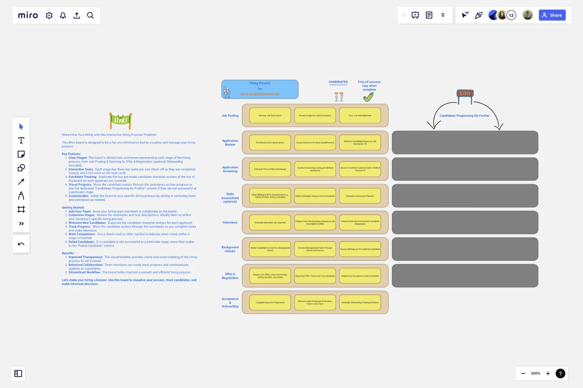
Task: Select the pen drawing tool
Action: click(21, 195)
